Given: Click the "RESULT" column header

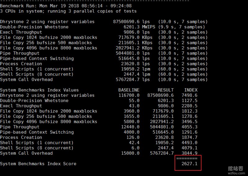Looking at the screenshot, I should tap(166, 90).
